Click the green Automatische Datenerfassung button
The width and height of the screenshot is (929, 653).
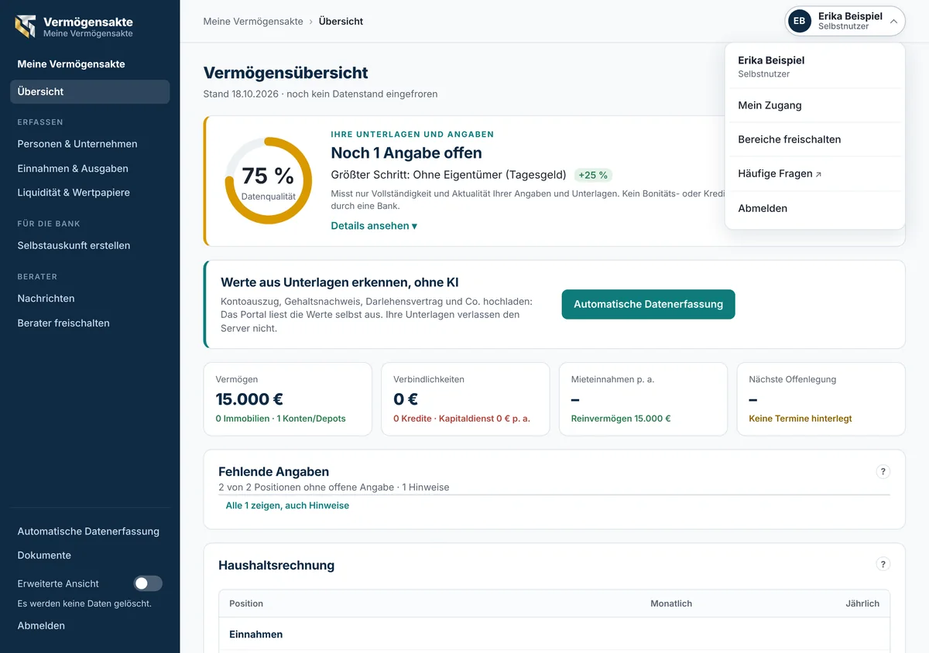(x=648, y=304)
